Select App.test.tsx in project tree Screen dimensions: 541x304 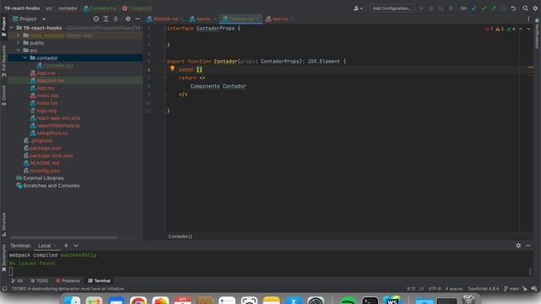[51, 81]
